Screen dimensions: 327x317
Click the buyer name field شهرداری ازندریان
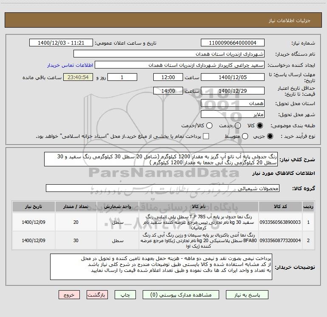[169, 54]
